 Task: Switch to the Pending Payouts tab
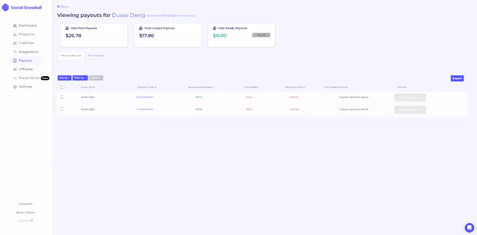(71, 56)
